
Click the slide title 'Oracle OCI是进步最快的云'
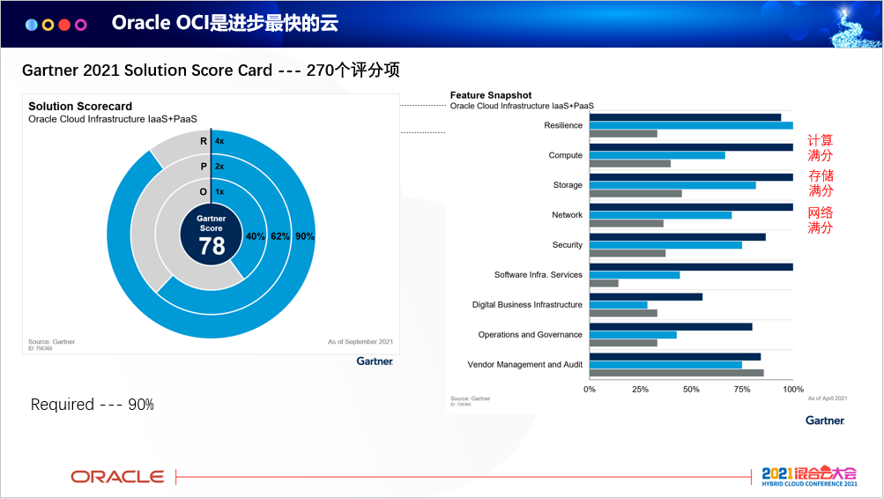(225, 23)
